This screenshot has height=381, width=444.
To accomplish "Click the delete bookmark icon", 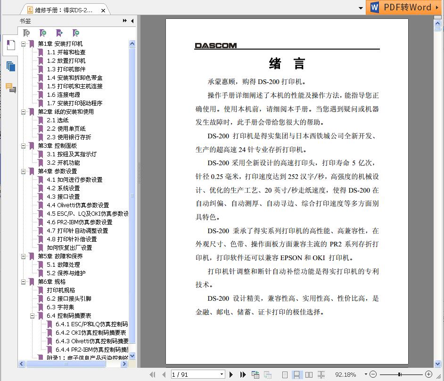I will point(26,33).
